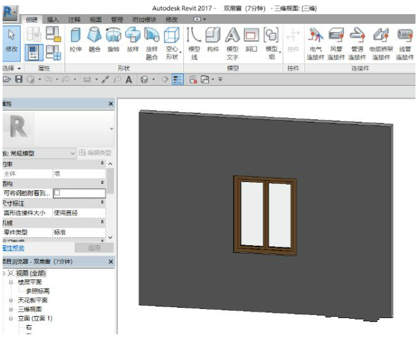Image resolution: width=420 pixels, height=340 pixels.
Task: Select the 洞口 (Opening) tool
Action: pyautogui.click(x=251, y=40)
